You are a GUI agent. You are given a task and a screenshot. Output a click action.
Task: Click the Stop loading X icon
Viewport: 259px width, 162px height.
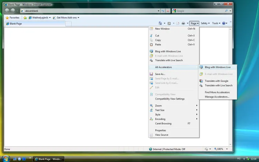tap(168, 11)
